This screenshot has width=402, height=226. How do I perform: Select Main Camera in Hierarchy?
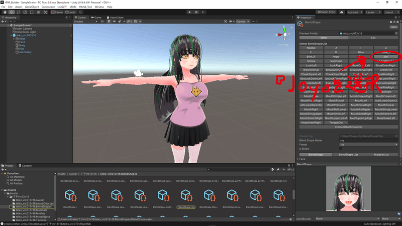click(24, 29)
